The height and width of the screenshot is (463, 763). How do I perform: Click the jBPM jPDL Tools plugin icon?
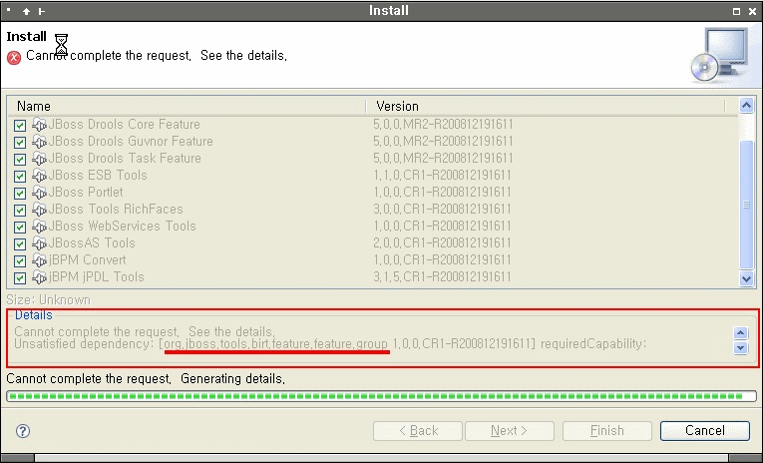click(40, 277)
